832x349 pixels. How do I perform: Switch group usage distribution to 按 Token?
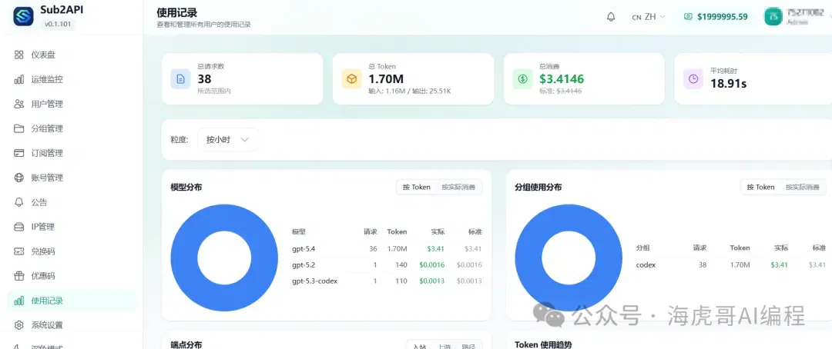coord(760,187)
